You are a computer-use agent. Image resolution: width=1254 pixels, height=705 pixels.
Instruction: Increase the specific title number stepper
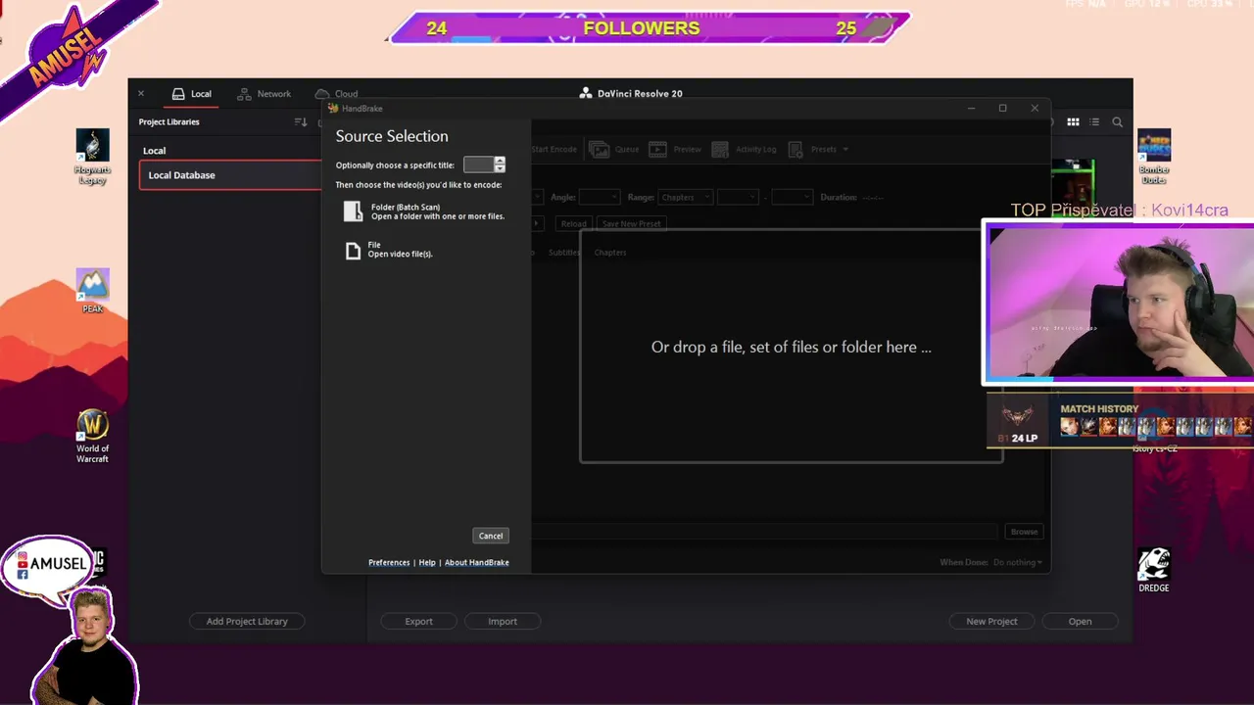tap(500, 161)
